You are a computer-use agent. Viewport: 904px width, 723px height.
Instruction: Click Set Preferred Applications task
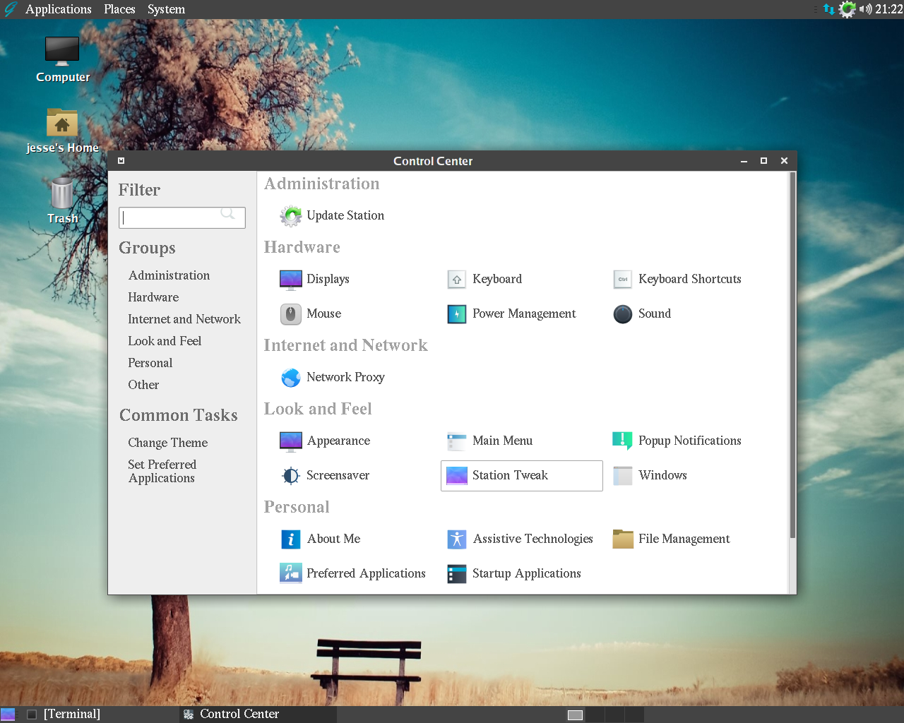click(x=162, y=471)
